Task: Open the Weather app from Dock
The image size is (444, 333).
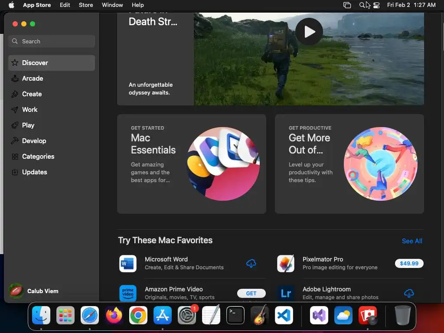Action: 343,315
